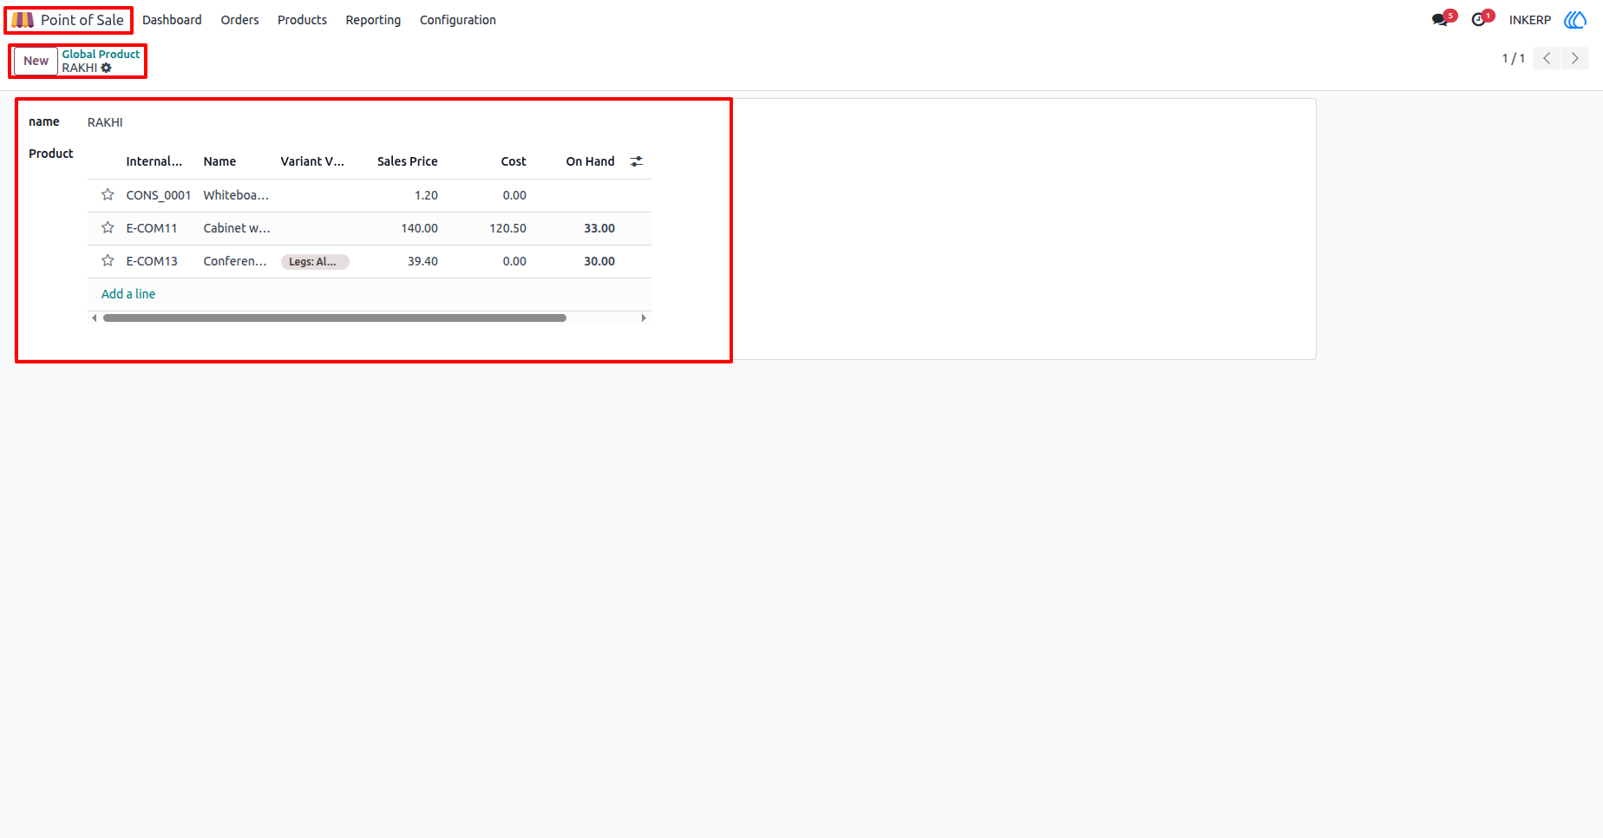Click the 33.00 on hand cell
This screenshot has width=1603, height=838.
pos(599,228)
